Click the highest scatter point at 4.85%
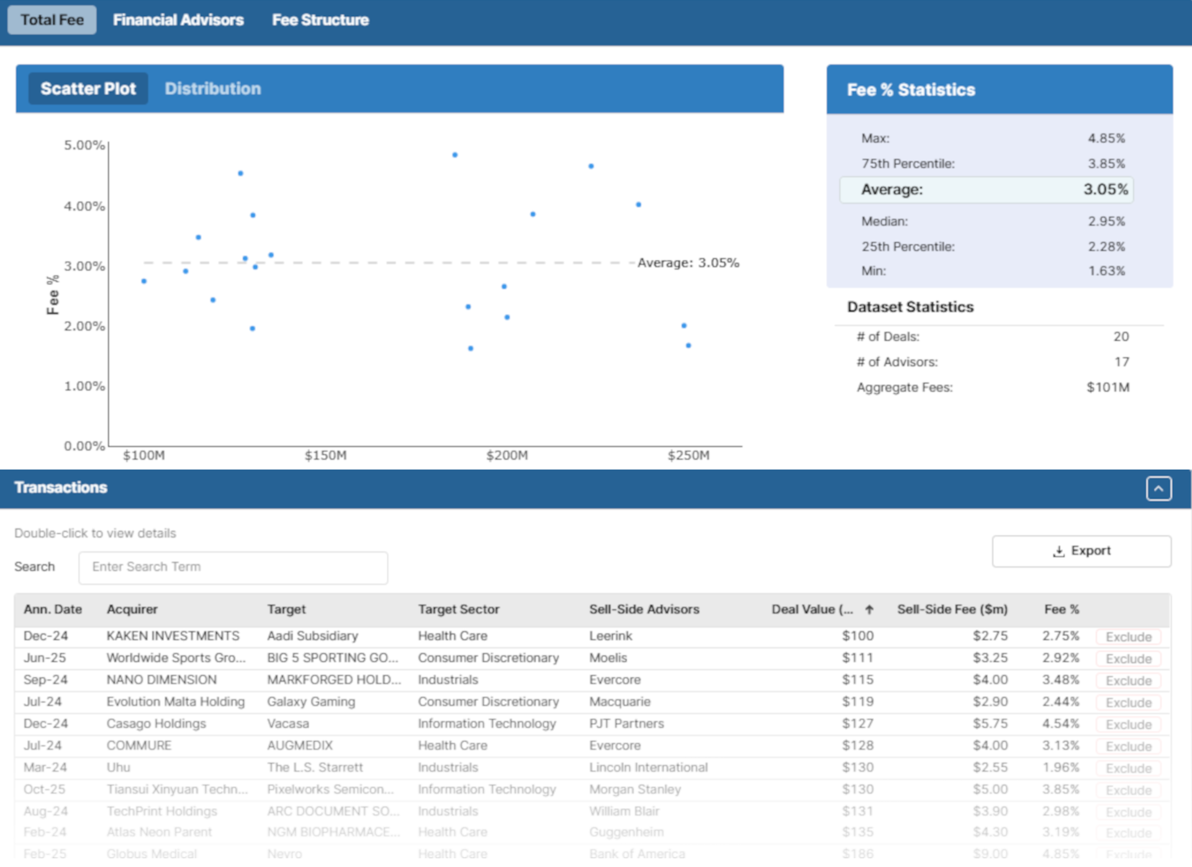The image size is (1192, 867). pos(455,155)
